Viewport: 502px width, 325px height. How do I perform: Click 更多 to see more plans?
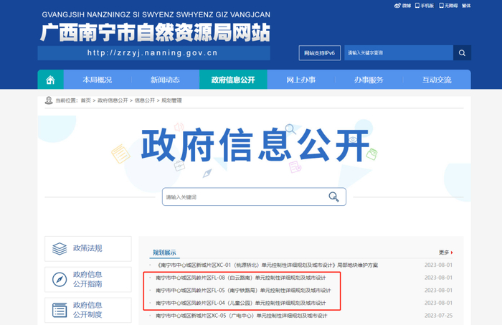(x=445, y=253)
